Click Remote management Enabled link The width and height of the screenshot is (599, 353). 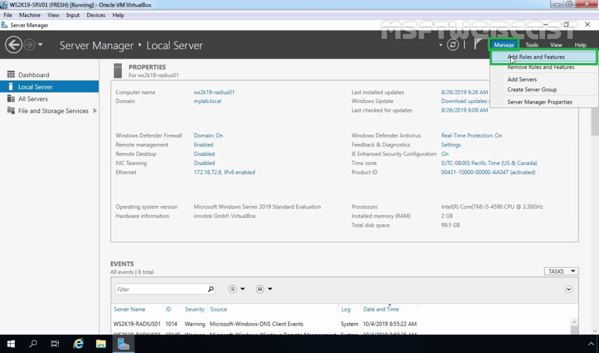point(203,145)
